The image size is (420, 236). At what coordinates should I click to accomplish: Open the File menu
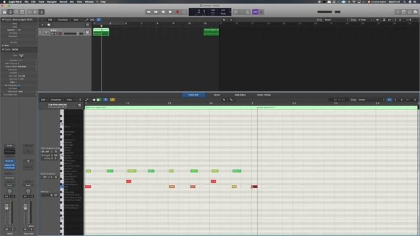pyautogui.click(x=26, y=1)
